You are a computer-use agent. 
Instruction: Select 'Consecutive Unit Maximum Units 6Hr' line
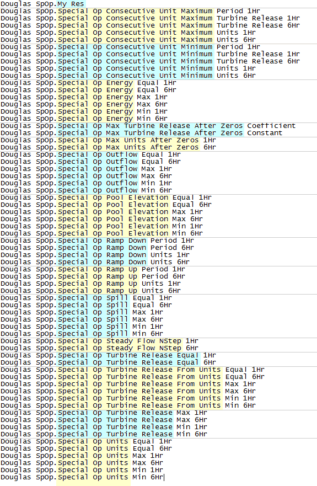pyautogui.click(x=128, y=40)
